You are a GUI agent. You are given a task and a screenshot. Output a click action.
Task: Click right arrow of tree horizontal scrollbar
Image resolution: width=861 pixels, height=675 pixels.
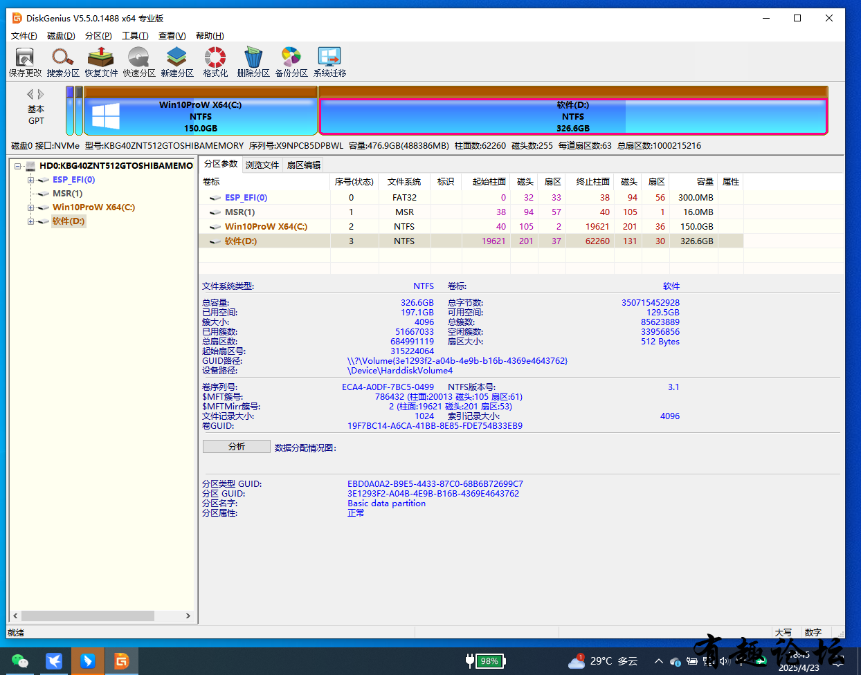[x=188, y=616]
